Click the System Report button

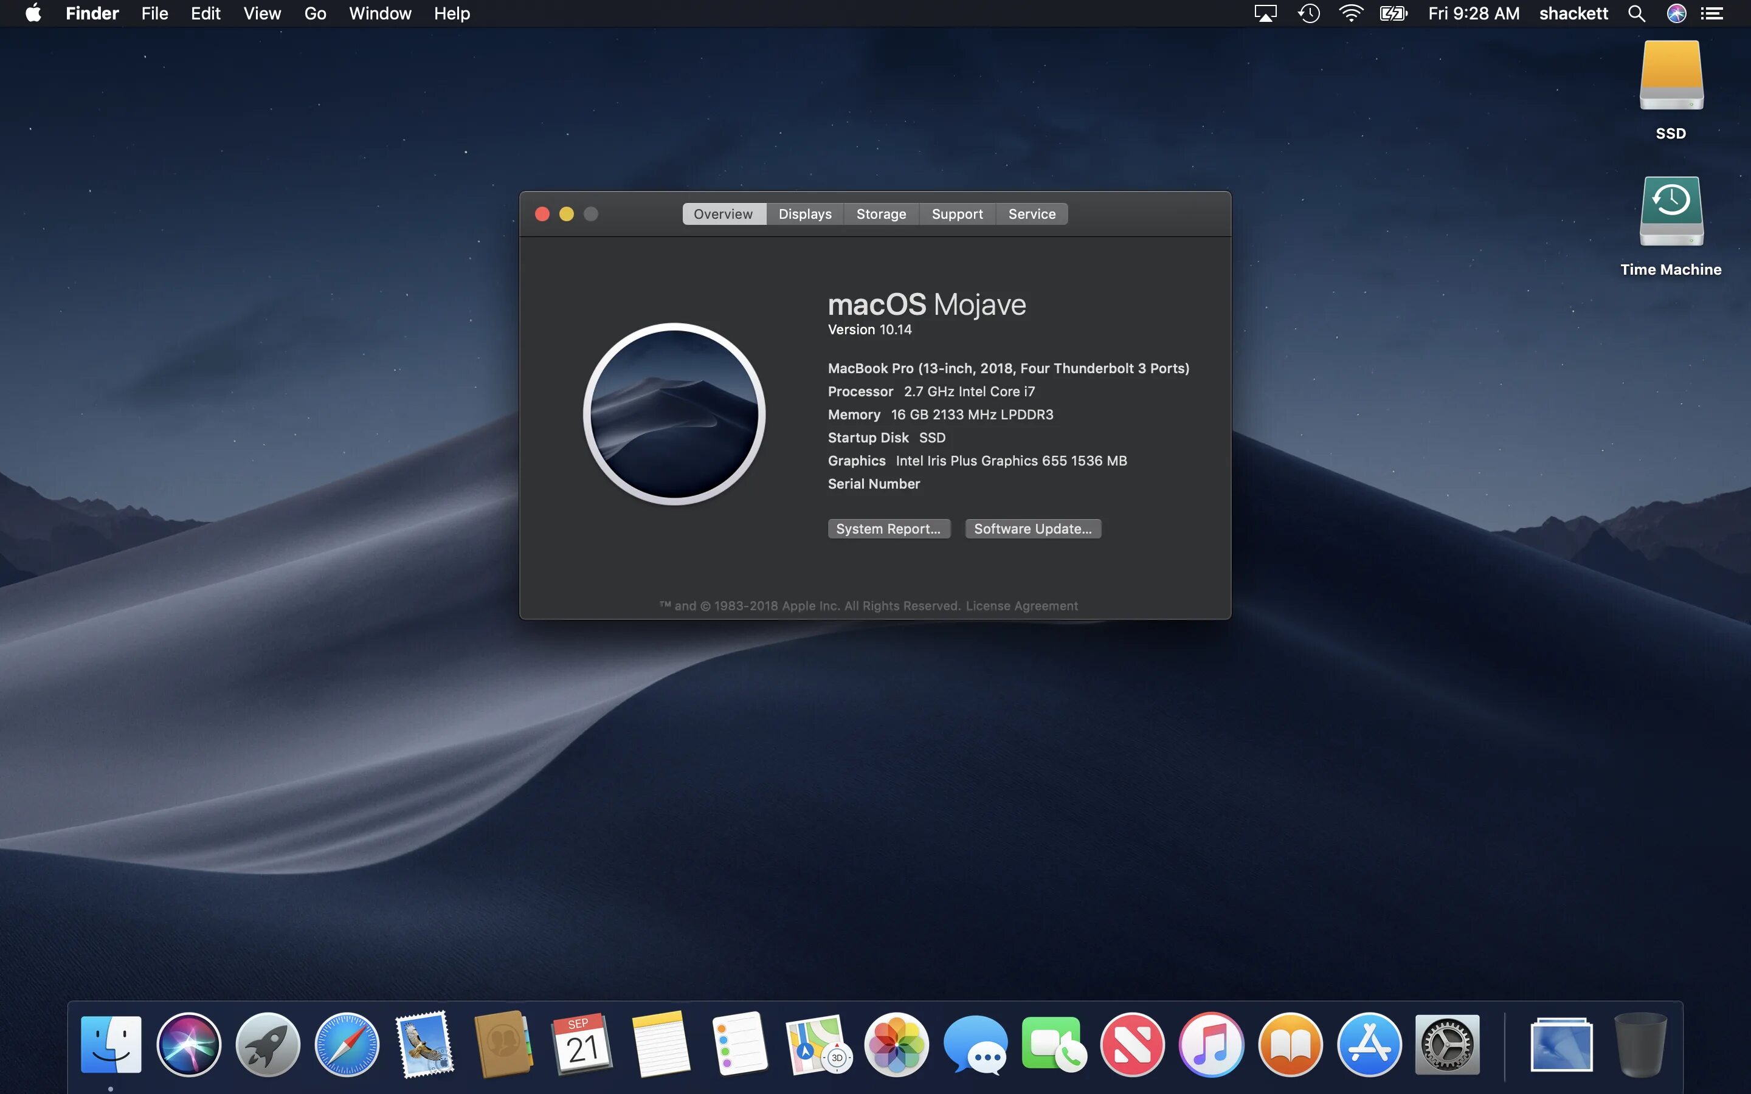coord(889,528)
